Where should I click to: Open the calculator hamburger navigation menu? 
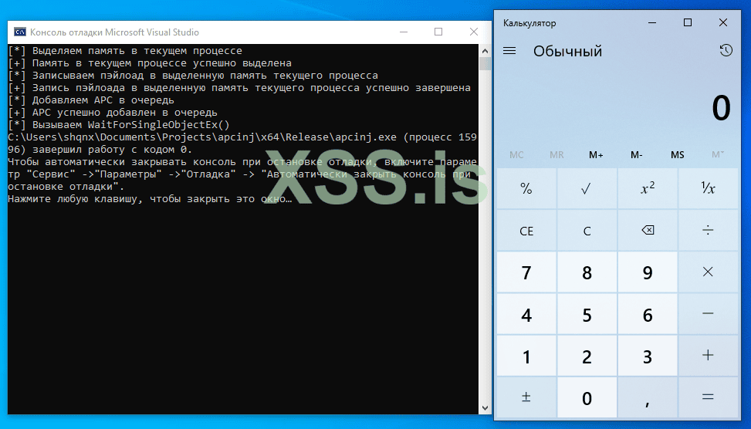pos(509,51)
